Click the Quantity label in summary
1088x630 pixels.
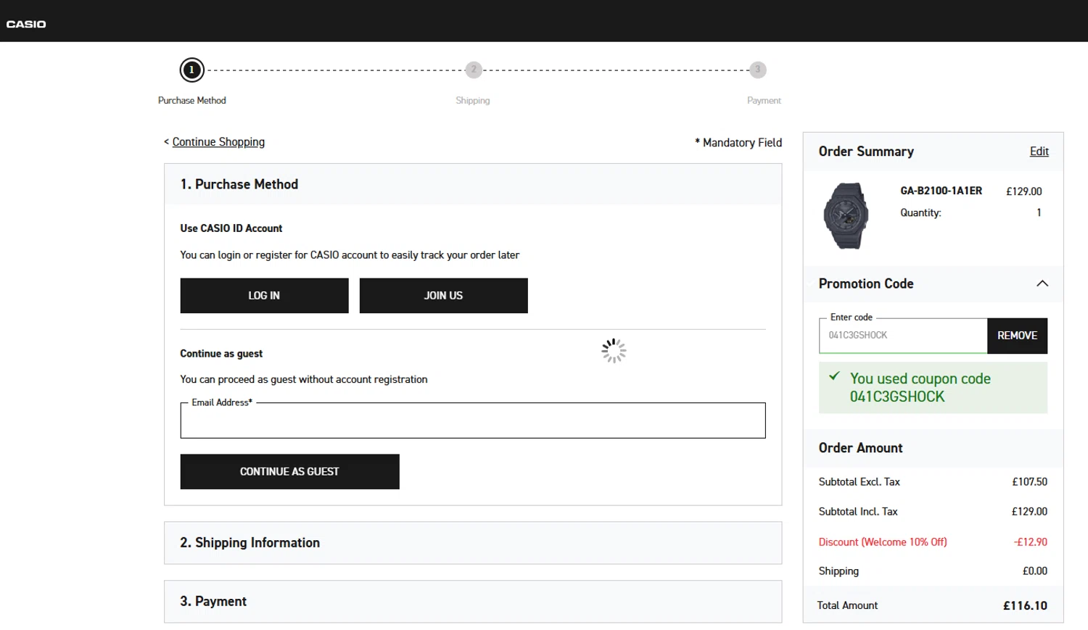tap(920, 213)
